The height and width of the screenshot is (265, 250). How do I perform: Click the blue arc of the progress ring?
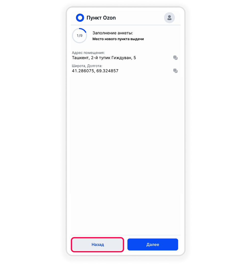(84, 30)
